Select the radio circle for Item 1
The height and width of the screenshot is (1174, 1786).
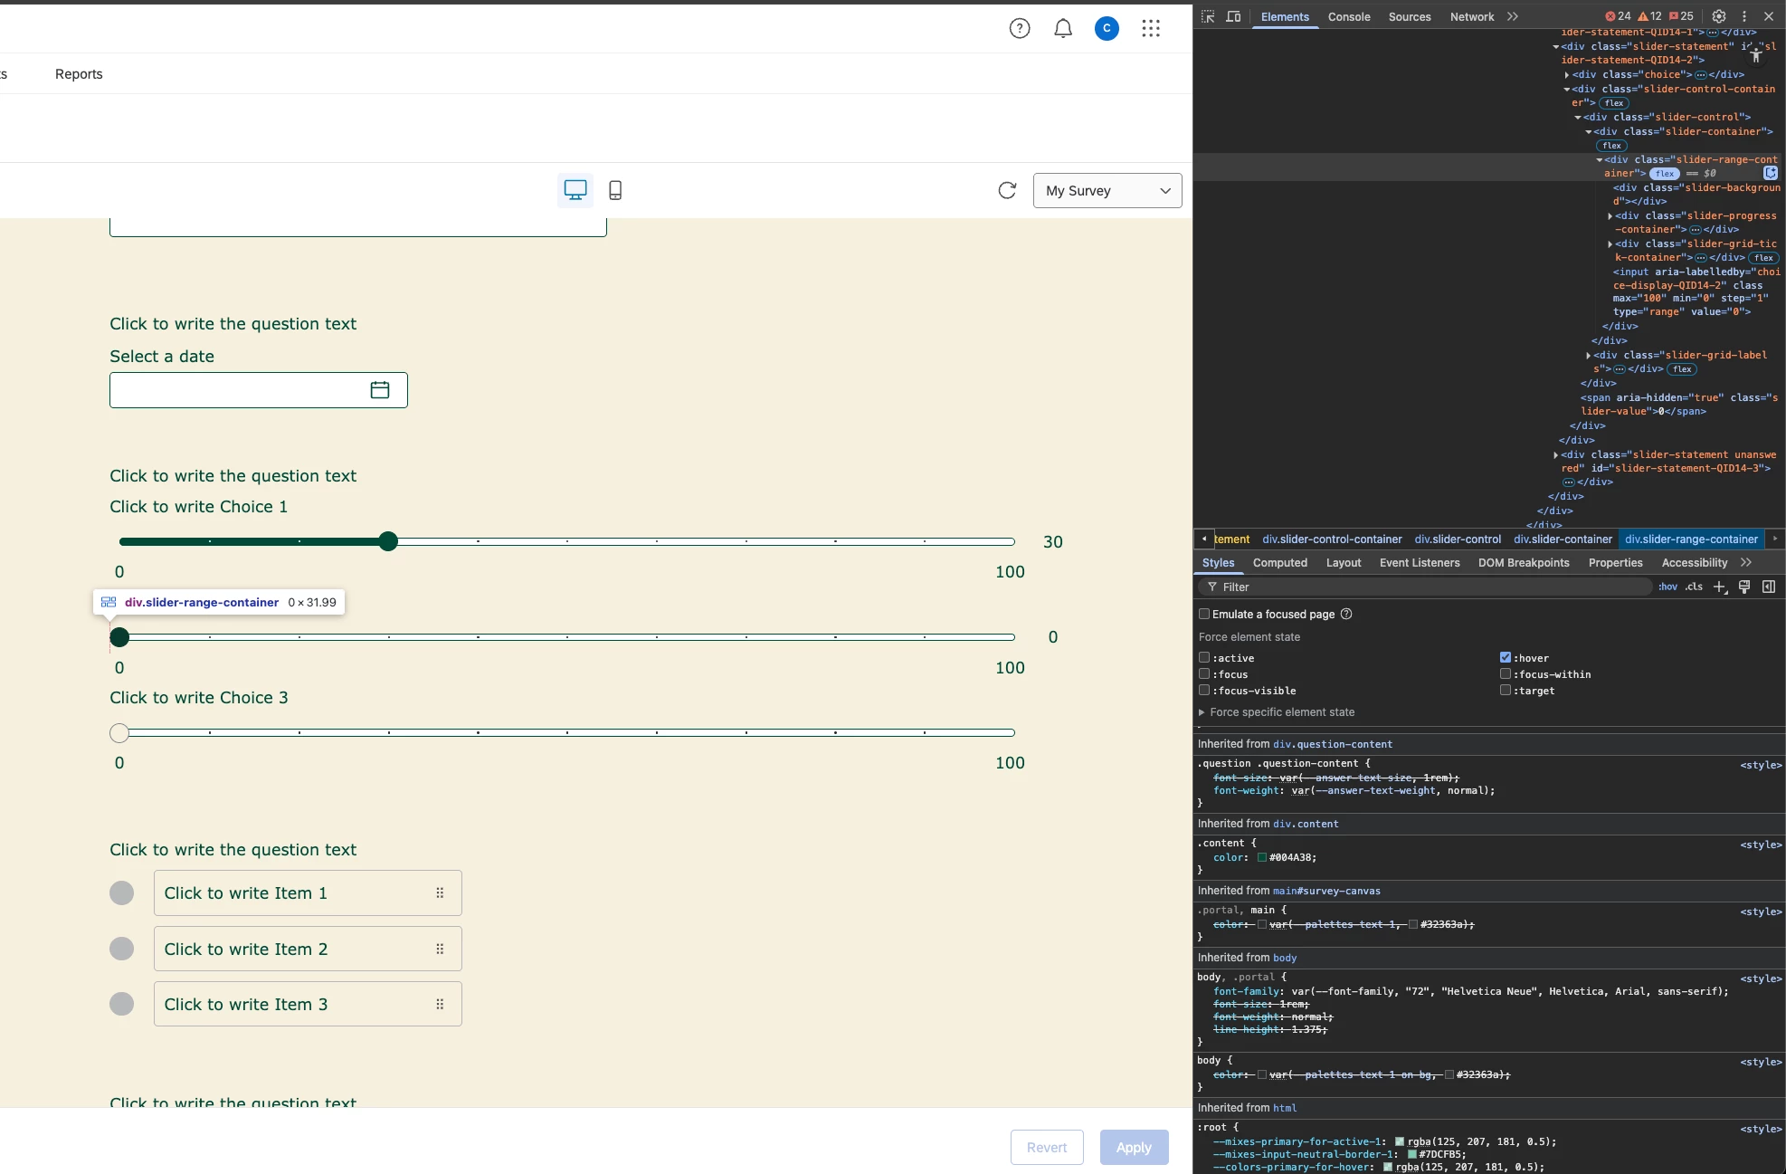121,892
